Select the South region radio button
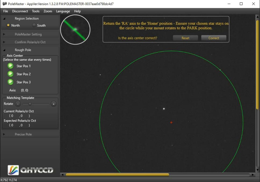This screenshot has height=182, width=260. click(34, 25)
